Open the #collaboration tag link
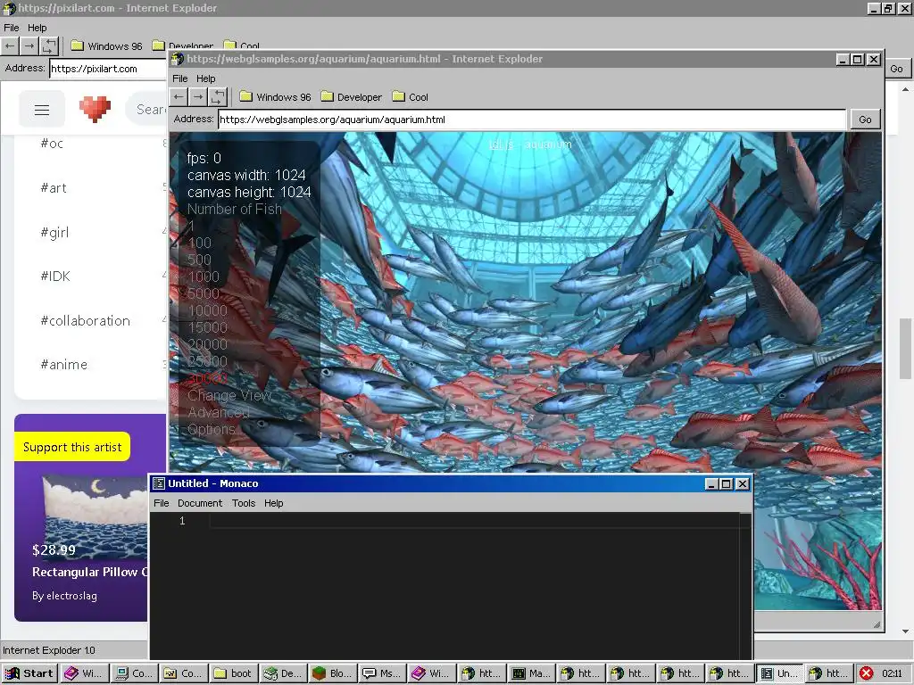 click(85, 320)
